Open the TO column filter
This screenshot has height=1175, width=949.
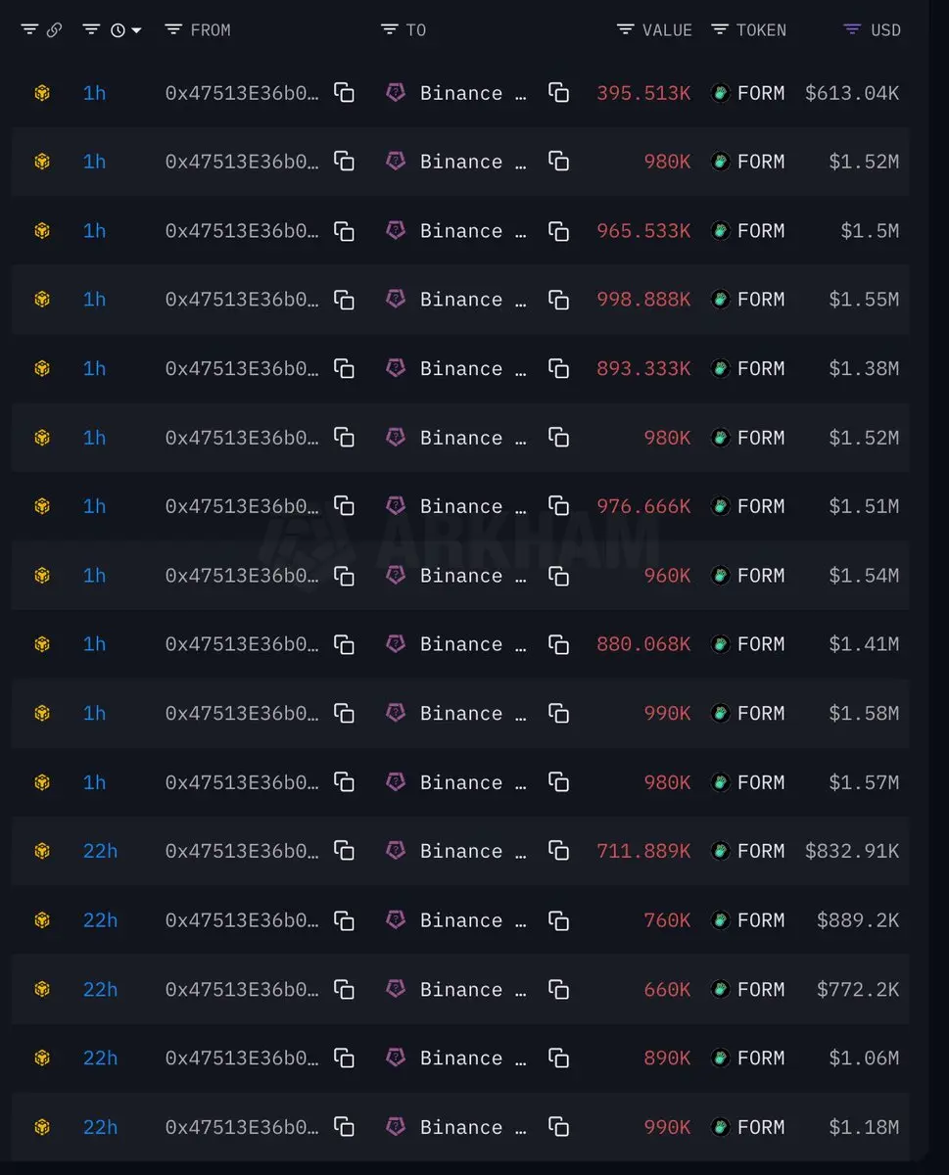[x=389, y=30]
